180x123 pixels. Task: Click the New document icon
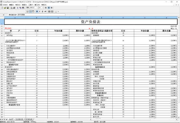tap(2, 8)
